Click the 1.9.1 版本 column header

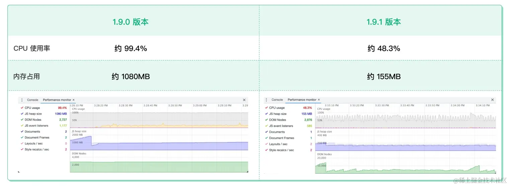coord(383,22)
